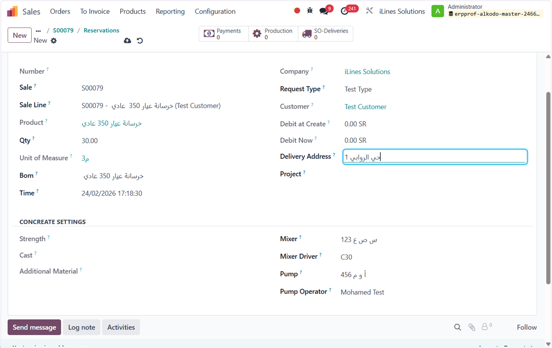The height and width of the screenshot is (348, 552).
Task: Open the Activities button
Action: 121,327
